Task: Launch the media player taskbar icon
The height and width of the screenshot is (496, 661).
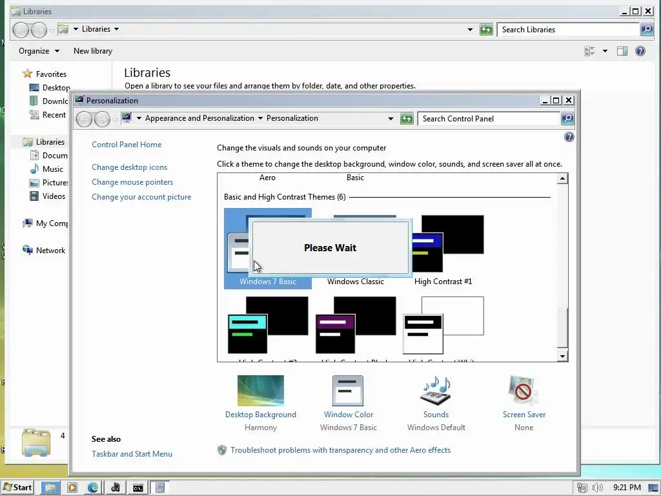Action: [72, 488]
